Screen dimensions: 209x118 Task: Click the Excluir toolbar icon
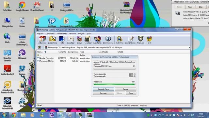tap(79, 40)
